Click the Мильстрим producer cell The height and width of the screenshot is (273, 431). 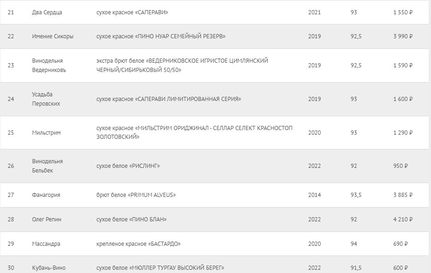[x=46, y=133]
